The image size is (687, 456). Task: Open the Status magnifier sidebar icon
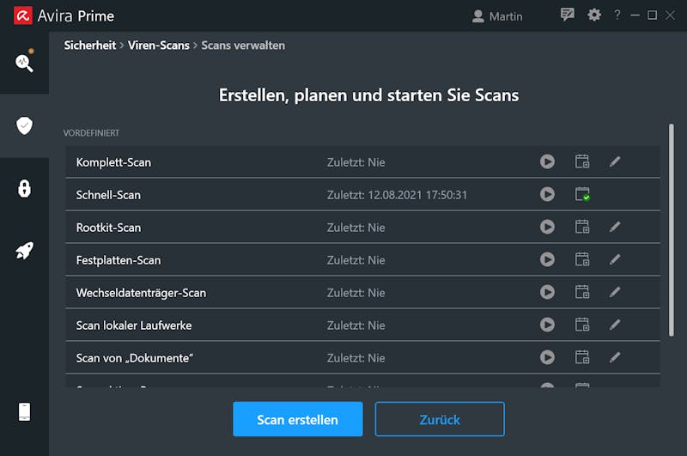pyautogui.click(x=25, y=62)
